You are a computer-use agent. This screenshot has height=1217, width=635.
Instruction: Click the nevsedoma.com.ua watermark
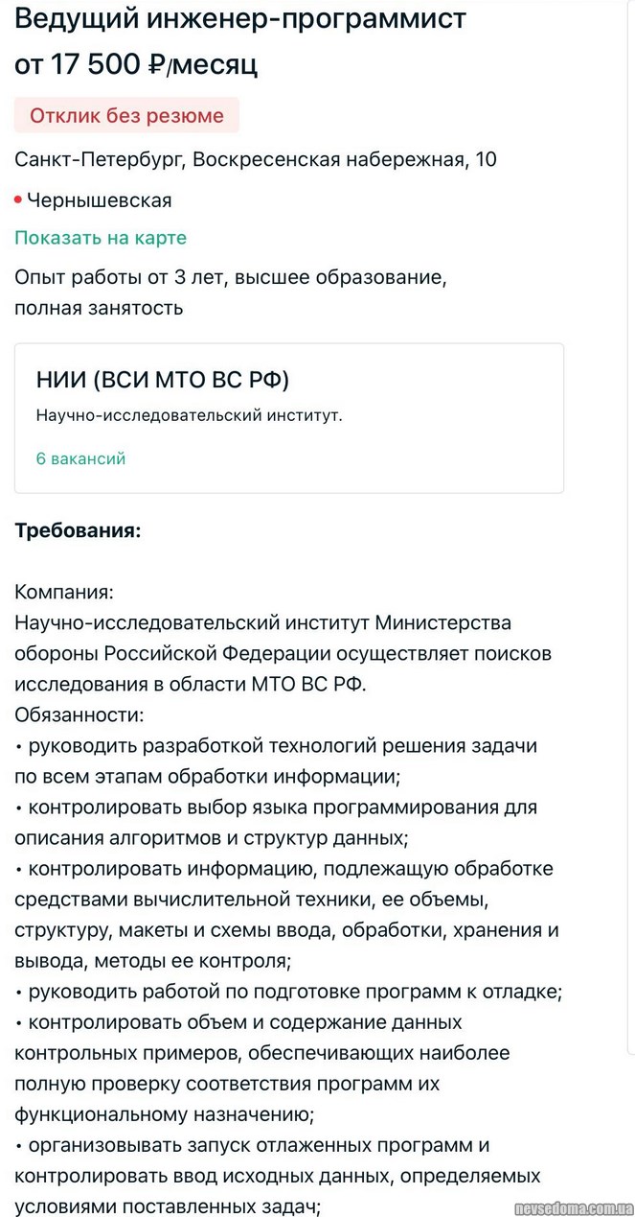click(x=571, y=1205)
